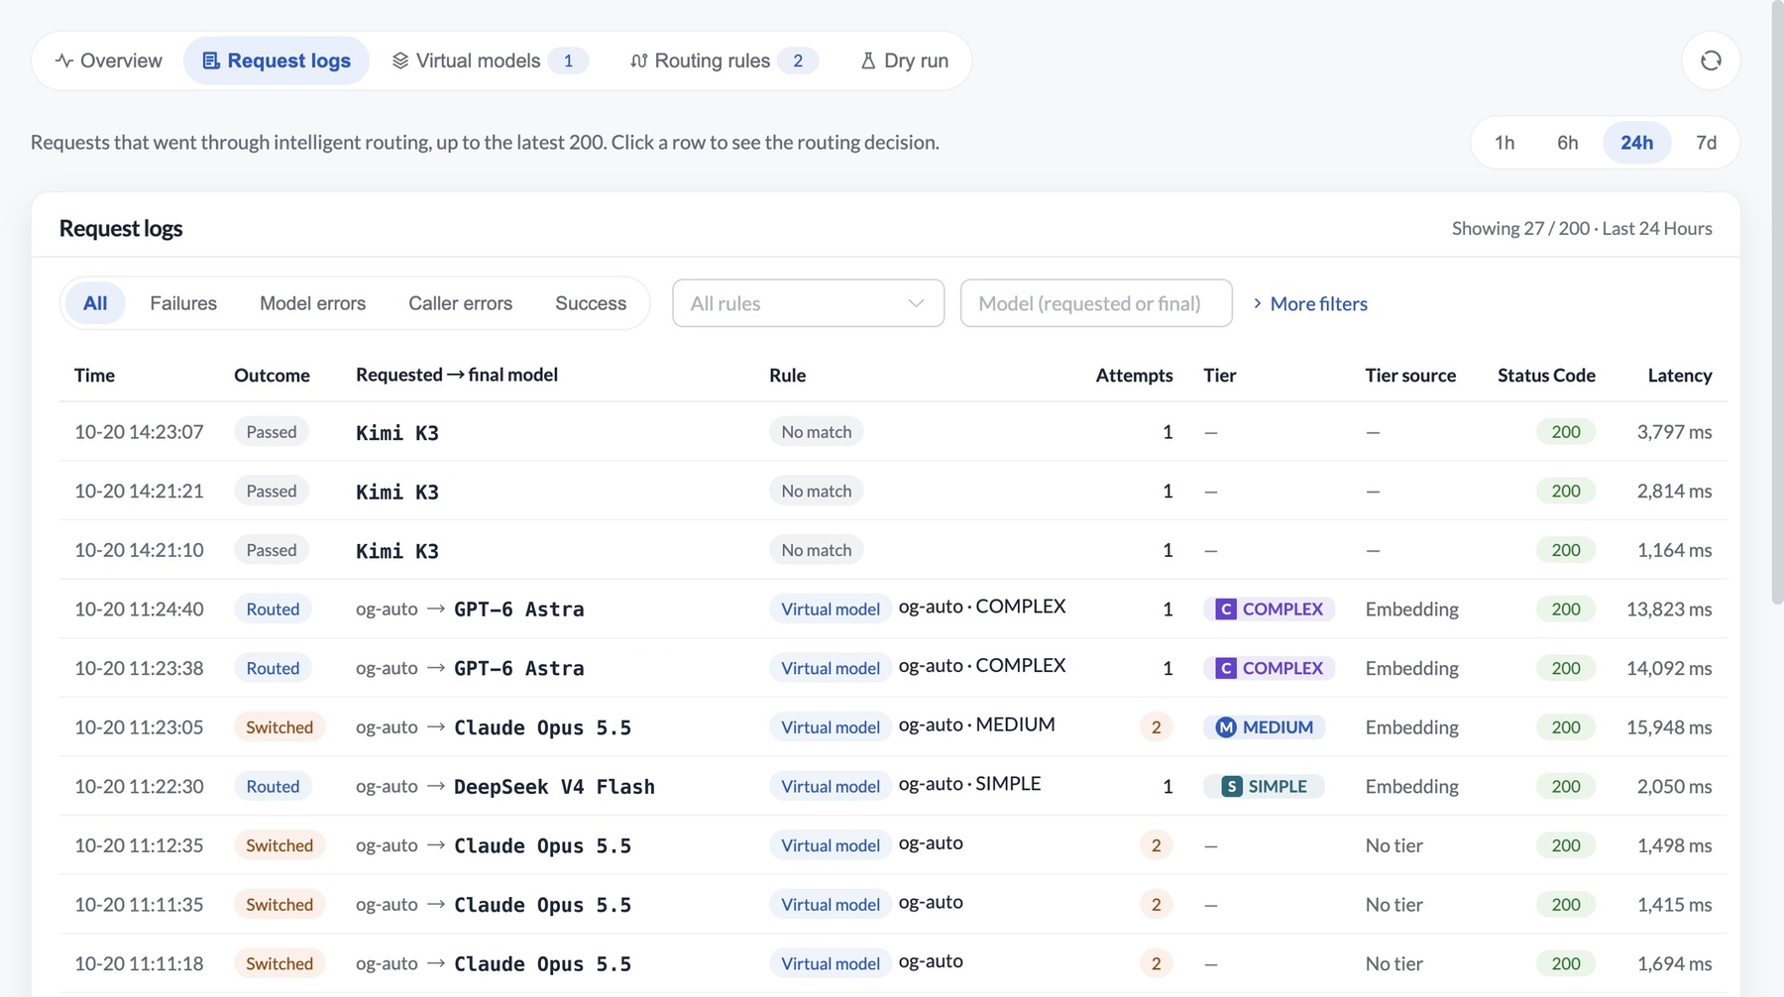Click the refresh icon button
This screenshot has height=997, width=1784.
pos(1711,60)
